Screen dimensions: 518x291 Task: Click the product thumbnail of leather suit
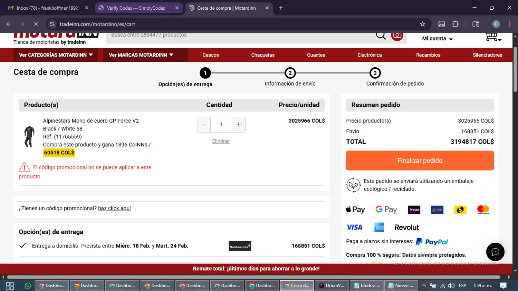pos(29,137)
